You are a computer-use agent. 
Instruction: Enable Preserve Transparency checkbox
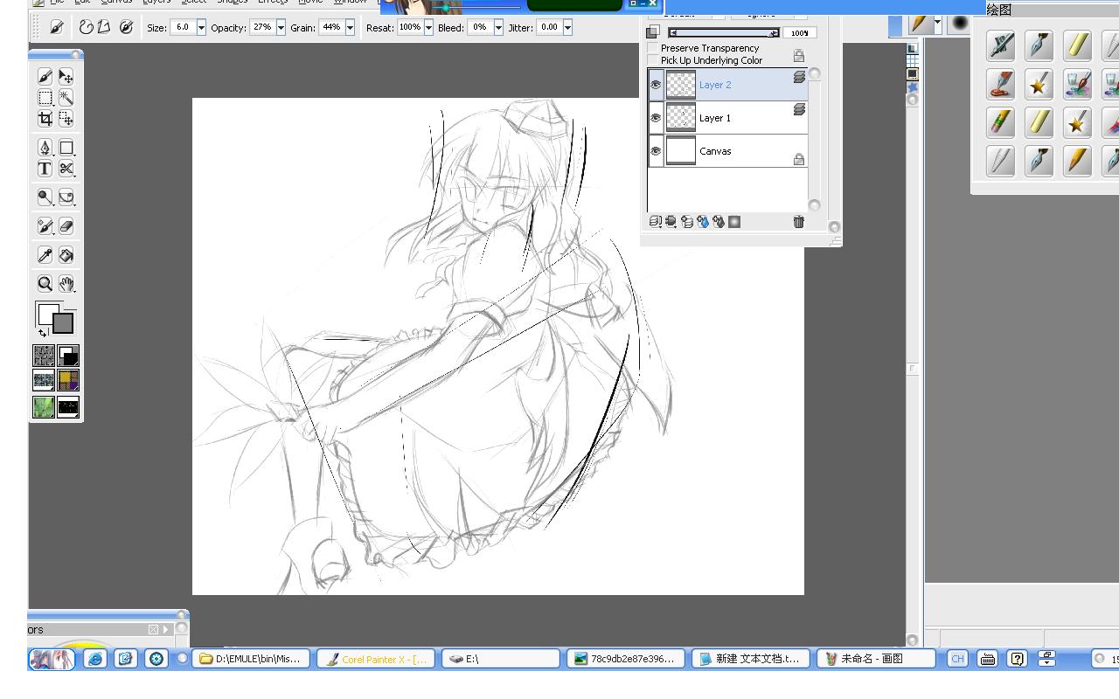653,48
